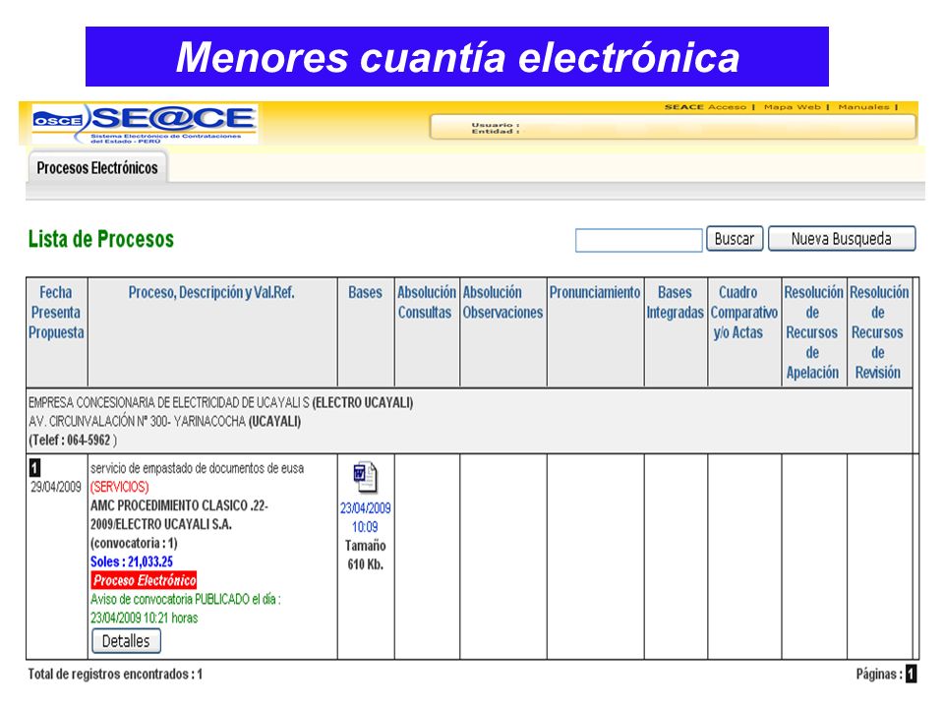Follow the SEACE Acceso link
The height and width of the screenshot is (708, 944).
705,107
